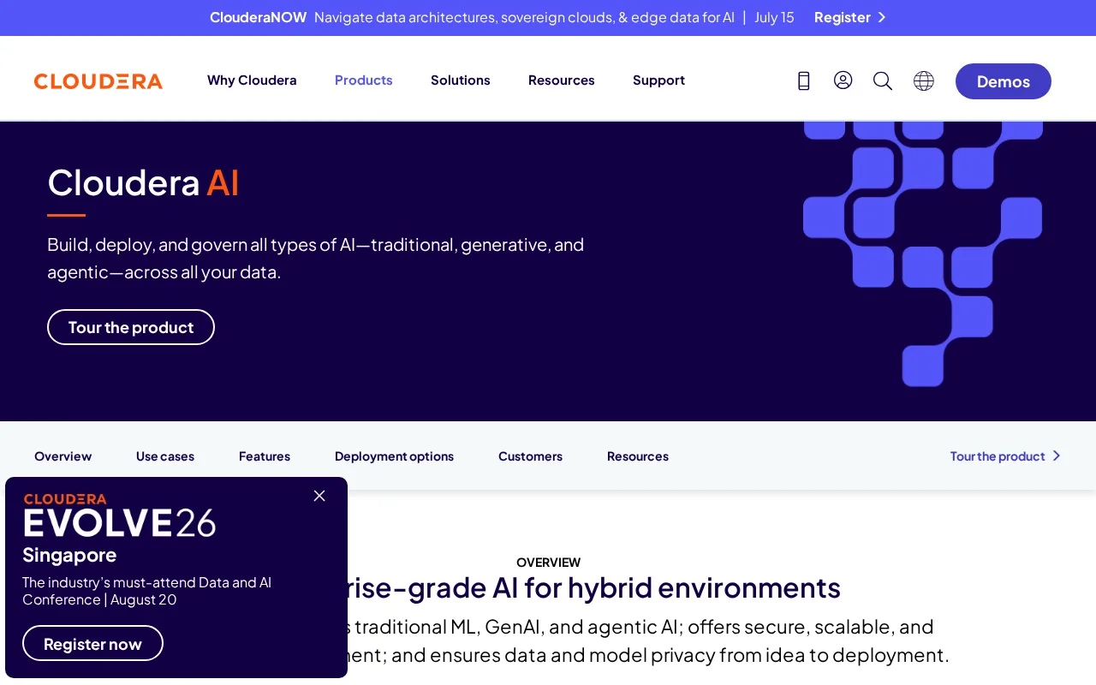Viewport: 1096px width, 685px height.
Task: Open the Products menu
Action: 364,80
